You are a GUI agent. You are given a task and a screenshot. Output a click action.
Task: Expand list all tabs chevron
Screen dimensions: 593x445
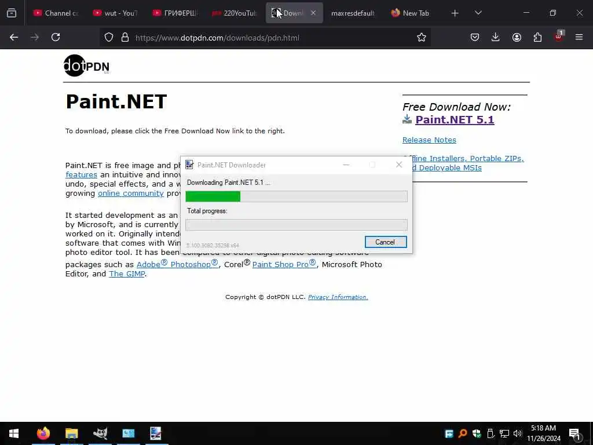pos(478,13)
